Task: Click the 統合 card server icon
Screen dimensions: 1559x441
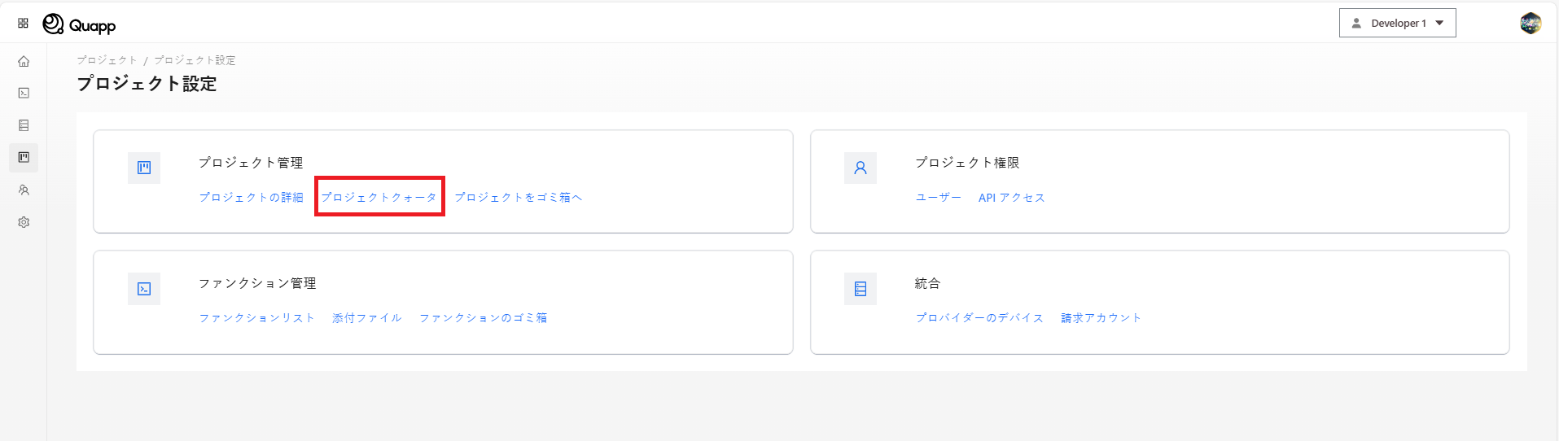Action: point(861,289)
